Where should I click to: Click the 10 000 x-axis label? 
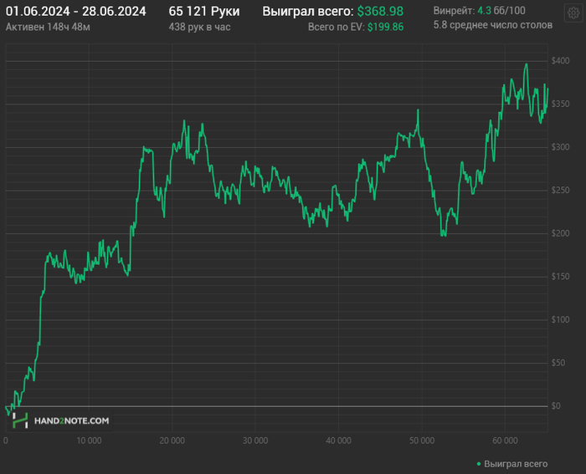(x=89, y=441)
